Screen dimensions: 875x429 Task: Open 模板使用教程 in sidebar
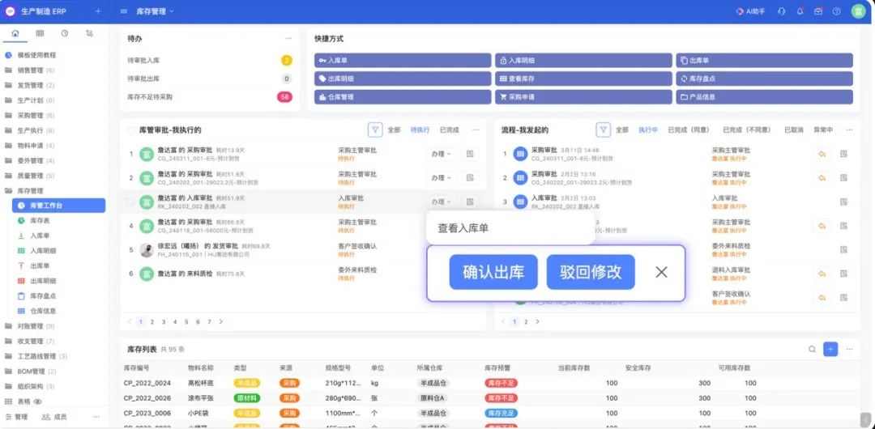[x=36, y=55]
